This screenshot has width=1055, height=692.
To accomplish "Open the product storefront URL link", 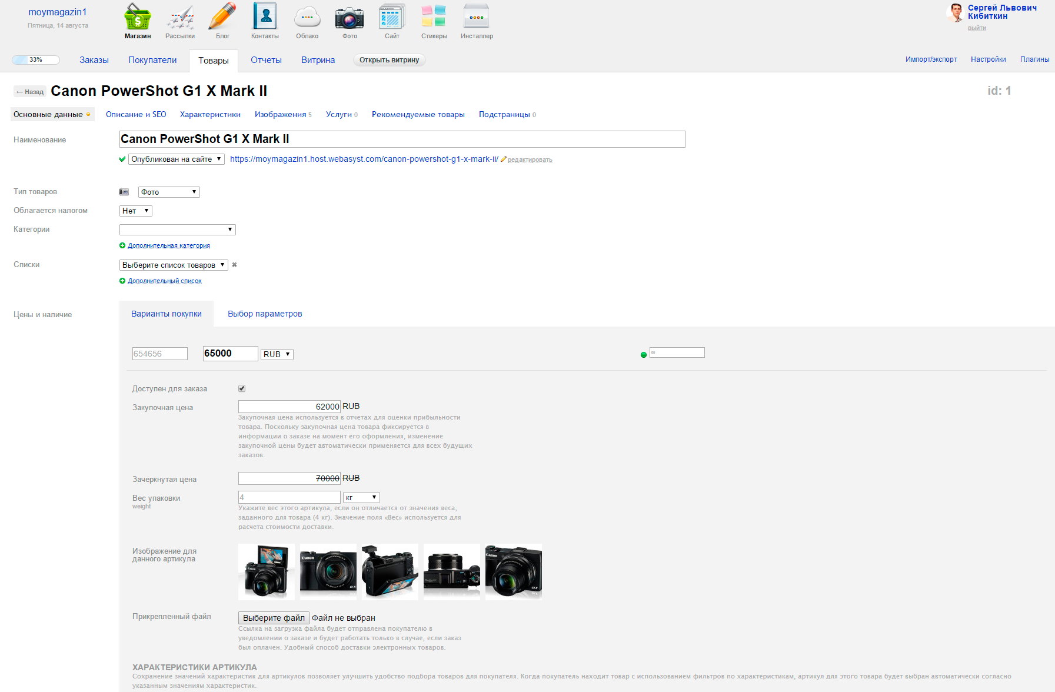I will click(x=364, y=159).
